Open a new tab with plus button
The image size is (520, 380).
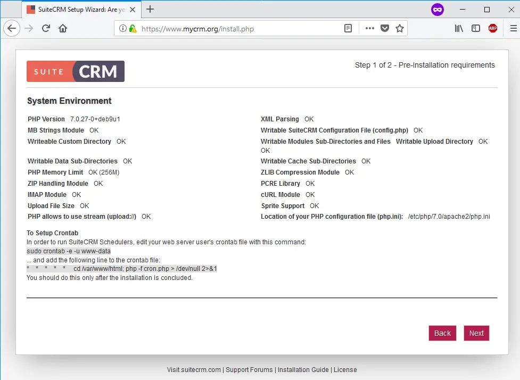(x=150, y=9)
